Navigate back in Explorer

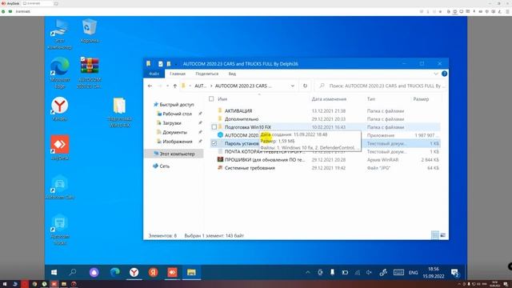(x=150, y=86)
